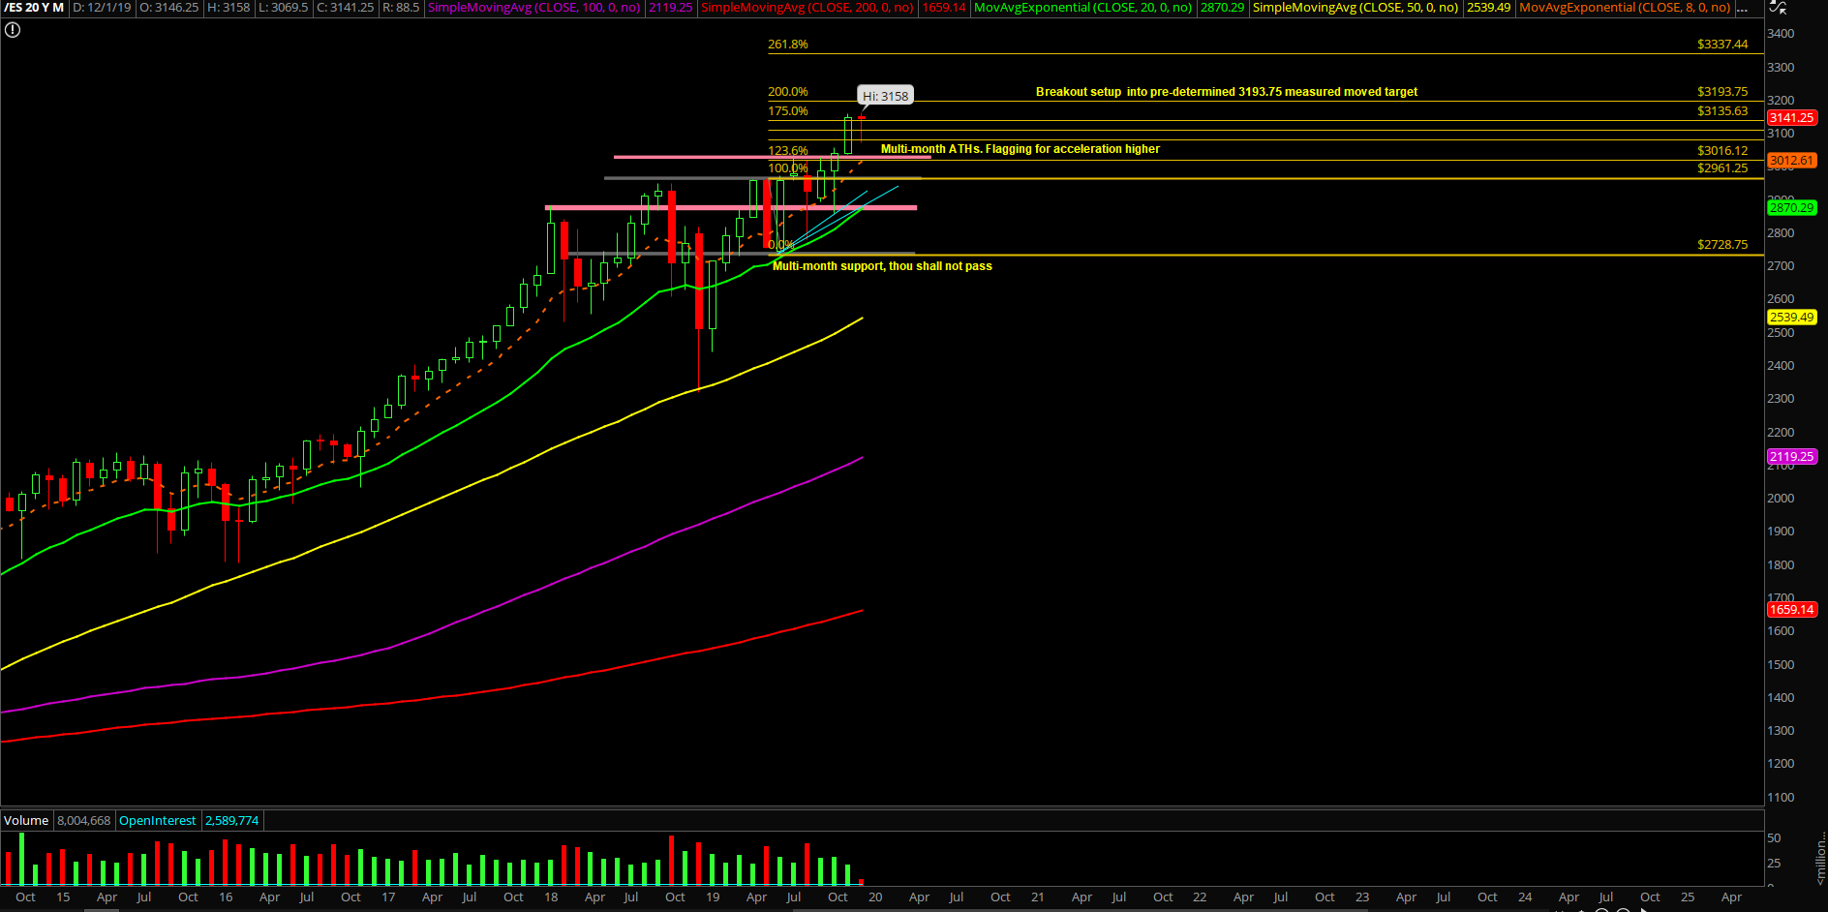Click the C: 3141.25 close value

coord(346,8)
